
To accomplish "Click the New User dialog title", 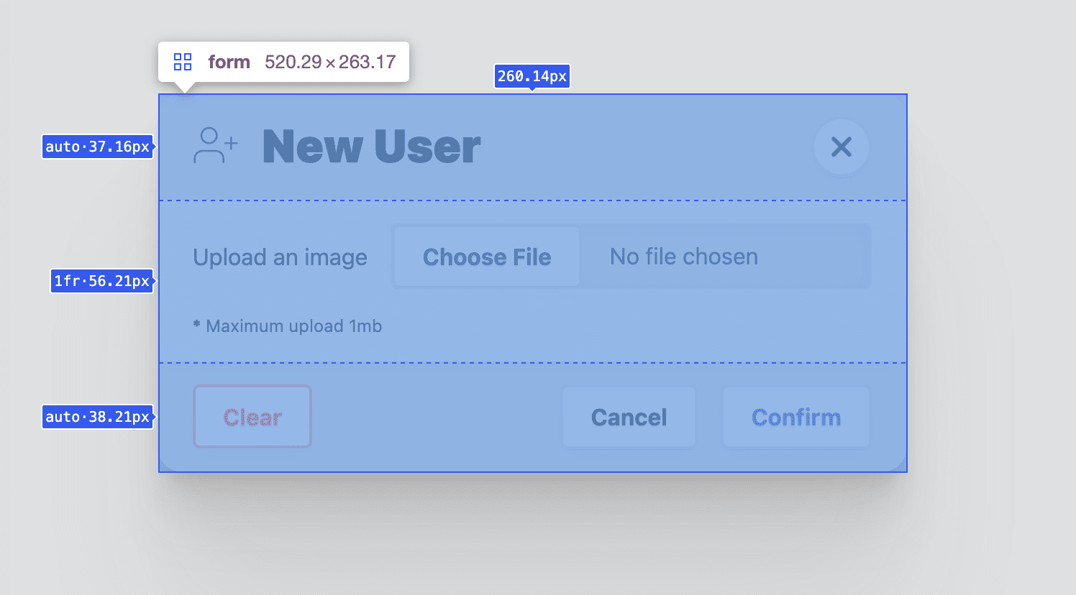I will tap(372, 146).
